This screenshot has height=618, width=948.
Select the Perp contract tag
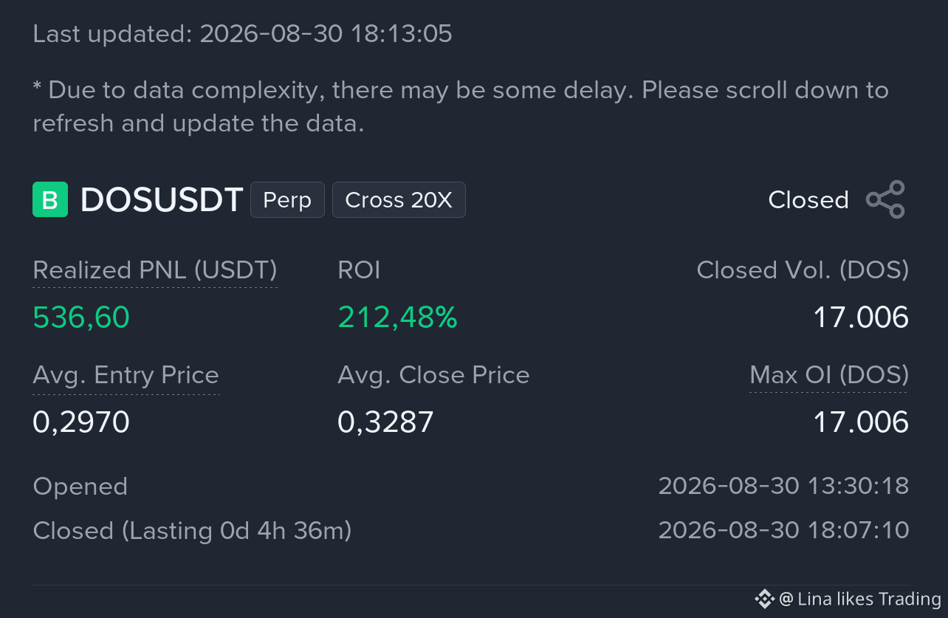click(287, 199)
